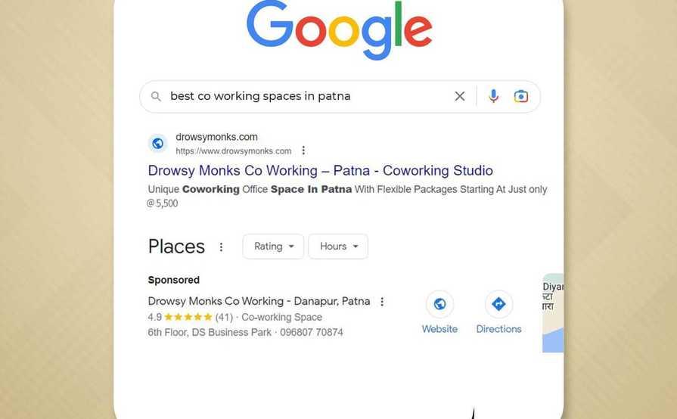Image resolution: width=677 pixels, height=419 pixels.
Task: Click the Google logo
Action: tap(339, 29)
